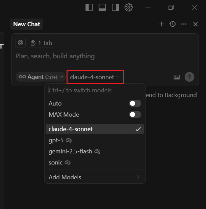Toggle the primary left sidebar layout icon
This screenshot has width=206, height=209.
pos(89,7)
